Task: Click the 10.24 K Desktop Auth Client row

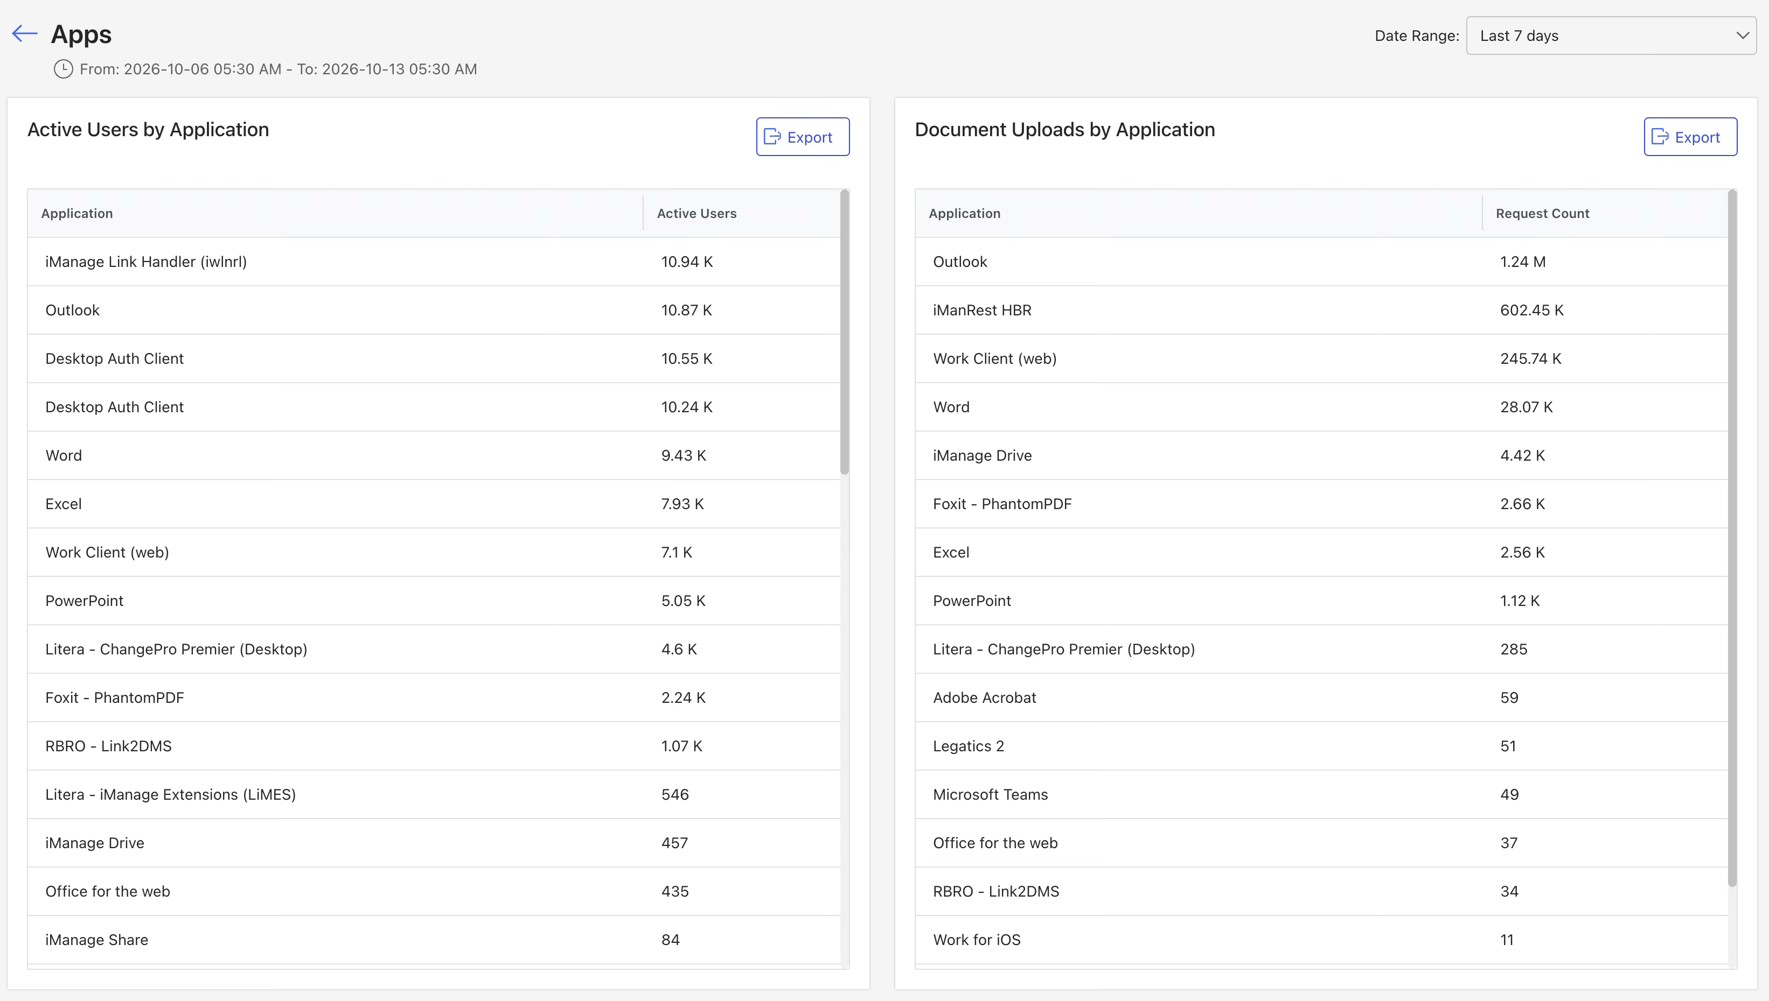Action: [434, 407]
